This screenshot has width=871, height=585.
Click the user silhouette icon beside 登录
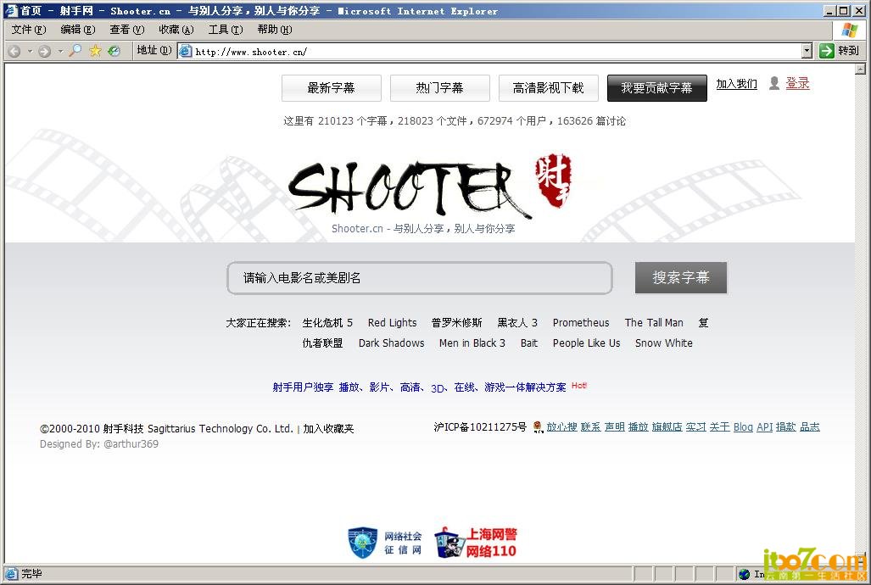774,83
